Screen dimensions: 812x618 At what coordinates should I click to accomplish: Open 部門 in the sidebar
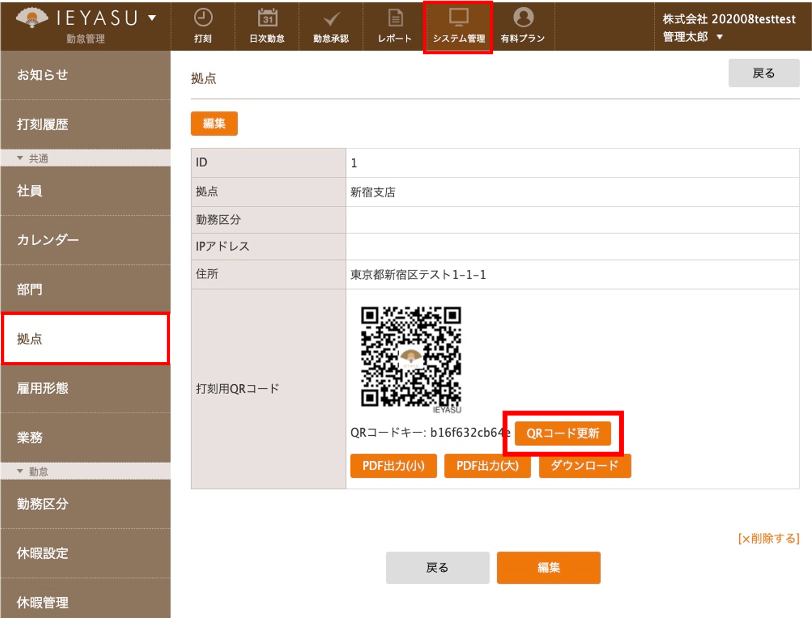pyautogui.click(x=85, y=289)
